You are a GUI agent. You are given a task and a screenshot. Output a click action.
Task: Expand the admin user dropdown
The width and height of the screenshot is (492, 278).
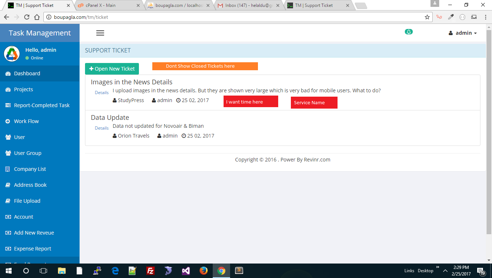tap(463, 33)
